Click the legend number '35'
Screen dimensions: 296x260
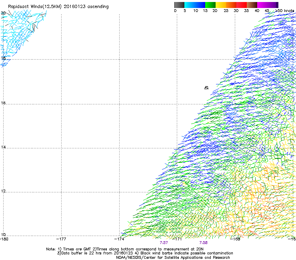point(246,11)
